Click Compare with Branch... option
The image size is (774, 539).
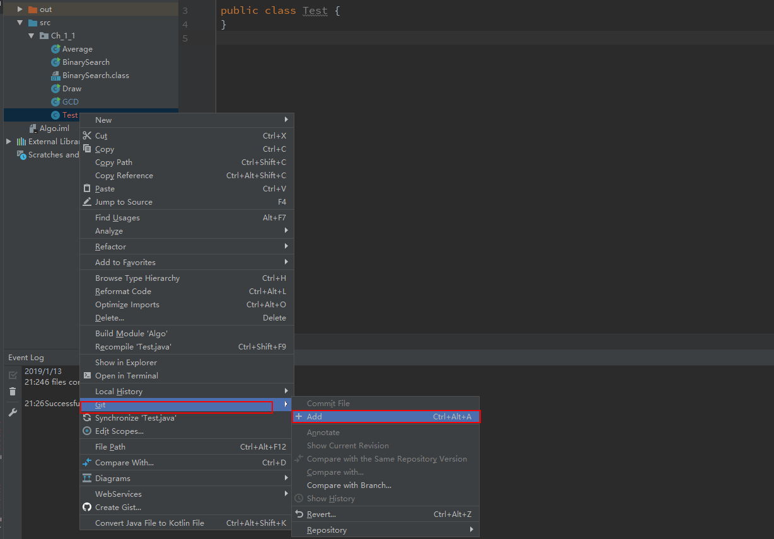point(349,485)
